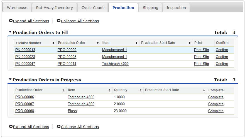
Task: Switch to the Shipping tab
Action: point(150,7)
